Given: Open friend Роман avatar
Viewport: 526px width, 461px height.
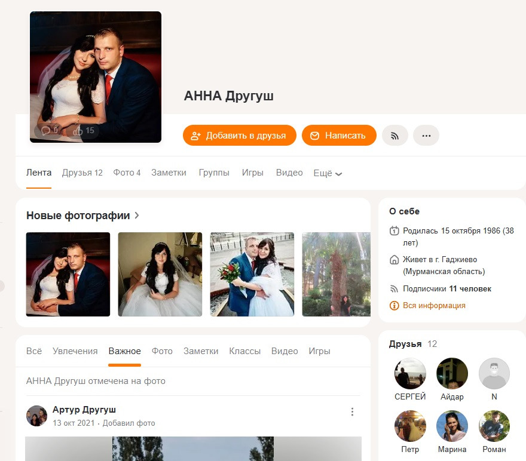Looking at the screenshot, I should click(x=494, y=426).
